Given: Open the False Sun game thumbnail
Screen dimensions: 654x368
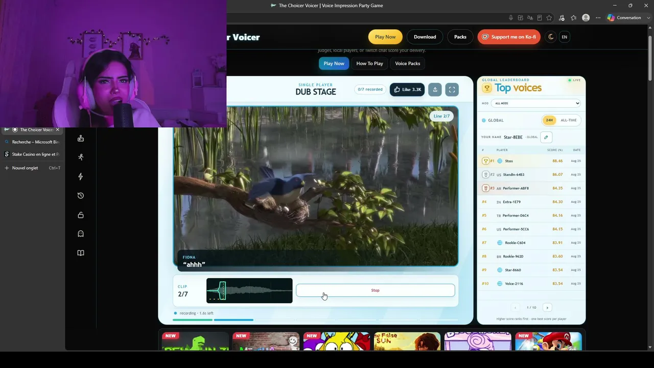Looking at the screenshot, I should [407, 341].
